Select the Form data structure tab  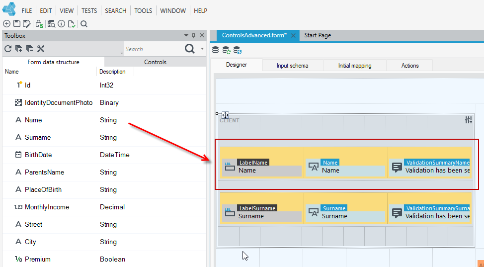point(53,62)
